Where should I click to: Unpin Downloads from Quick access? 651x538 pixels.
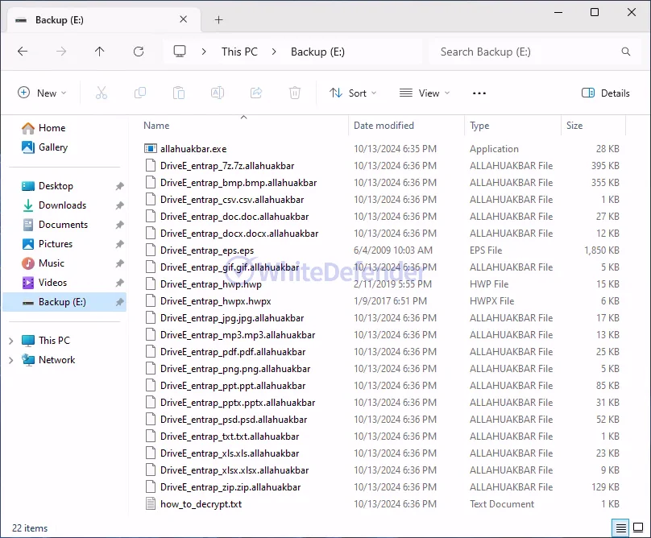click(x=120, y=205)
